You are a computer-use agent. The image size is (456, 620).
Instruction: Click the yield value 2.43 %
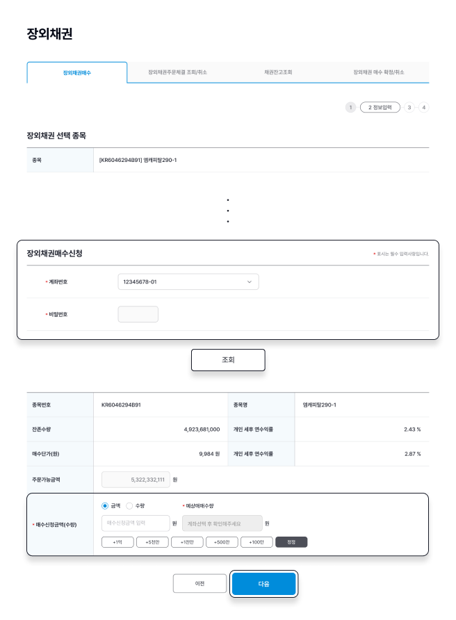[x=412, y=430]
